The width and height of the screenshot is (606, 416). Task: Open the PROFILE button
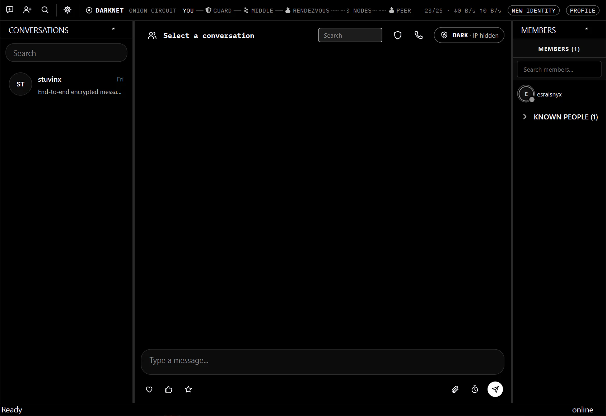582,10
